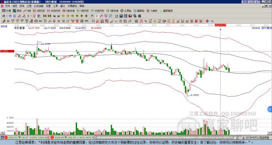Select the red pencil drawing tool
Image resolution: width=272 pixels, height=145 pixels.
click(4, 21)
